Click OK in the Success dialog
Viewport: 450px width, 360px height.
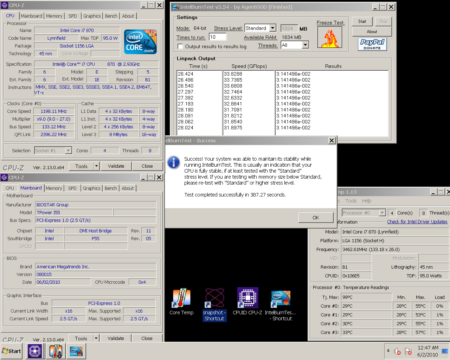click(316, 218)
